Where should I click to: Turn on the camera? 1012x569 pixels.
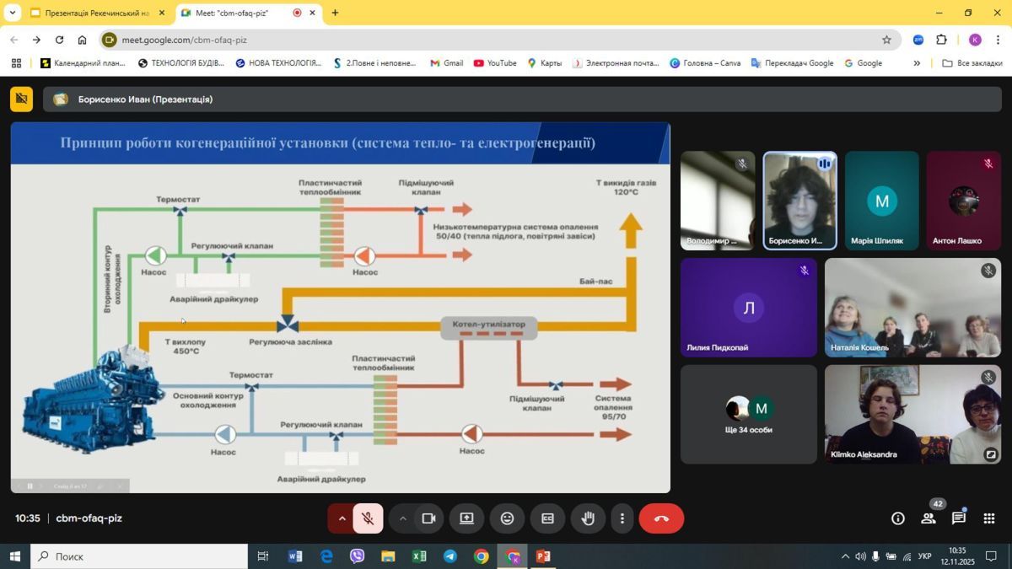[428, 518]
